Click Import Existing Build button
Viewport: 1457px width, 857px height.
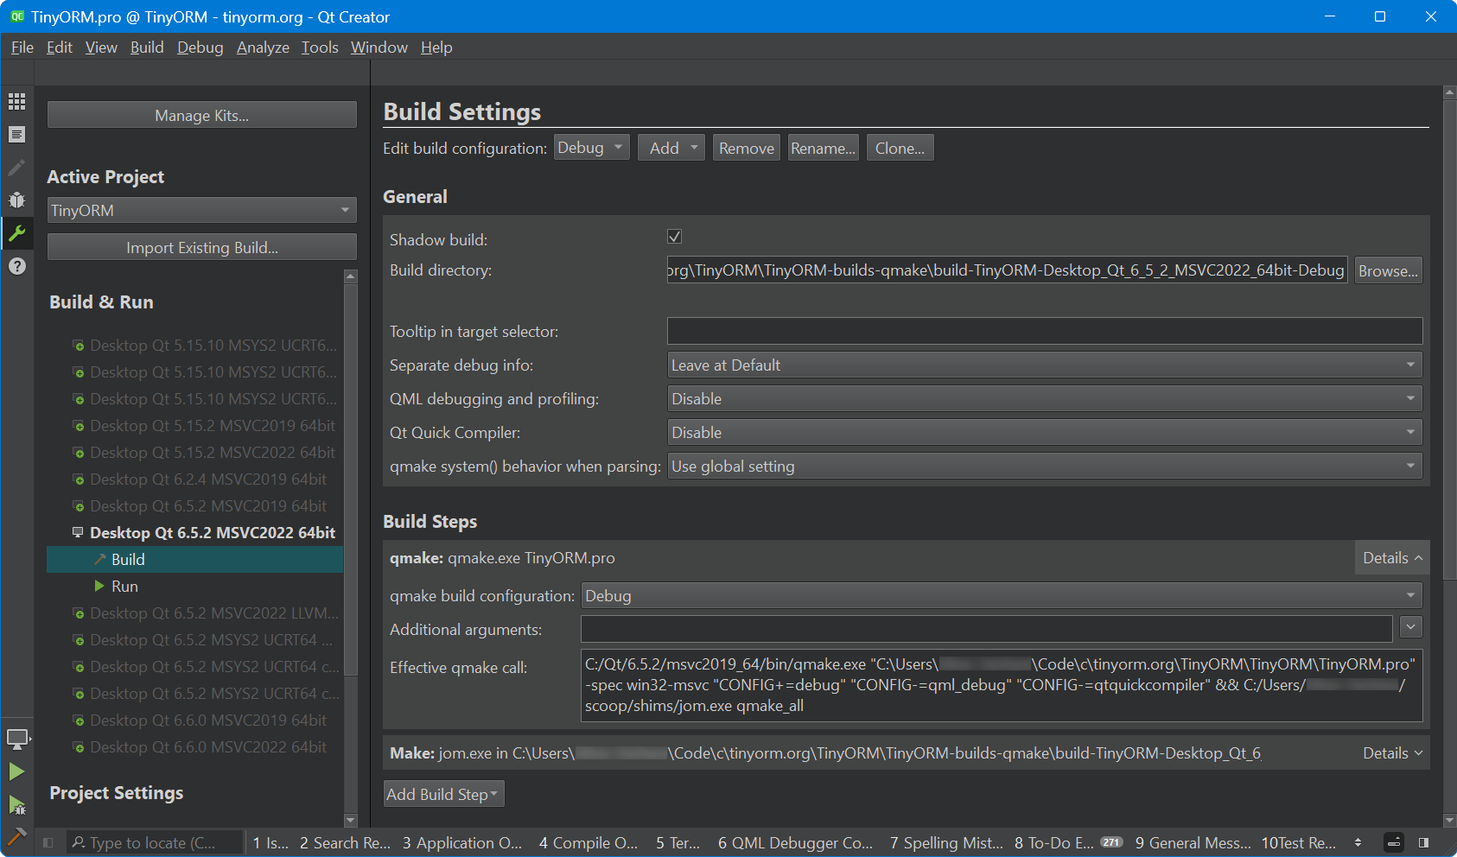tap(202, 247)
